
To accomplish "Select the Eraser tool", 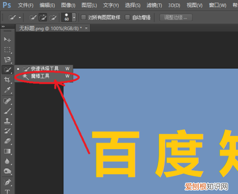I will (x=7, y=141).
